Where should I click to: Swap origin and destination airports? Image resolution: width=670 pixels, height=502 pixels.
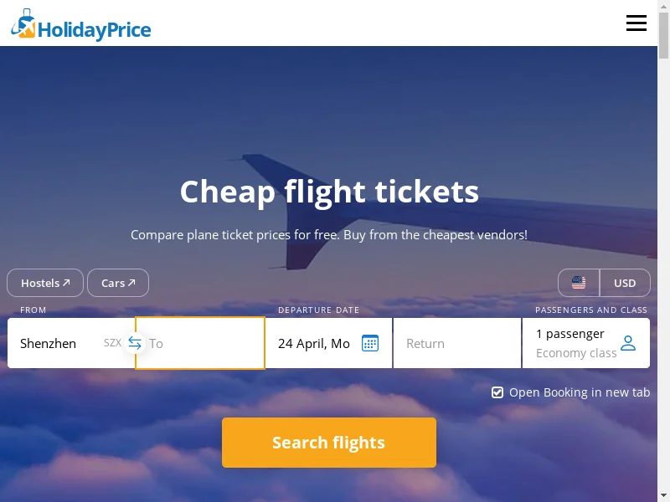point(135,343)
